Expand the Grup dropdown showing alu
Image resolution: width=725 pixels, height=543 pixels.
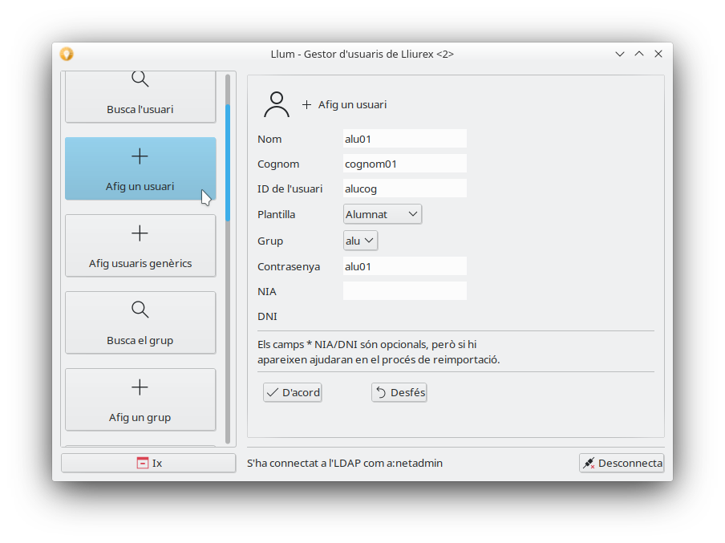(360, 241)
